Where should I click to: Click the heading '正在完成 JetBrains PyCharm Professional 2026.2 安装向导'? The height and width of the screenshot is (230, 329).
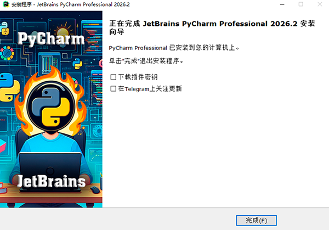coord(212,27)
